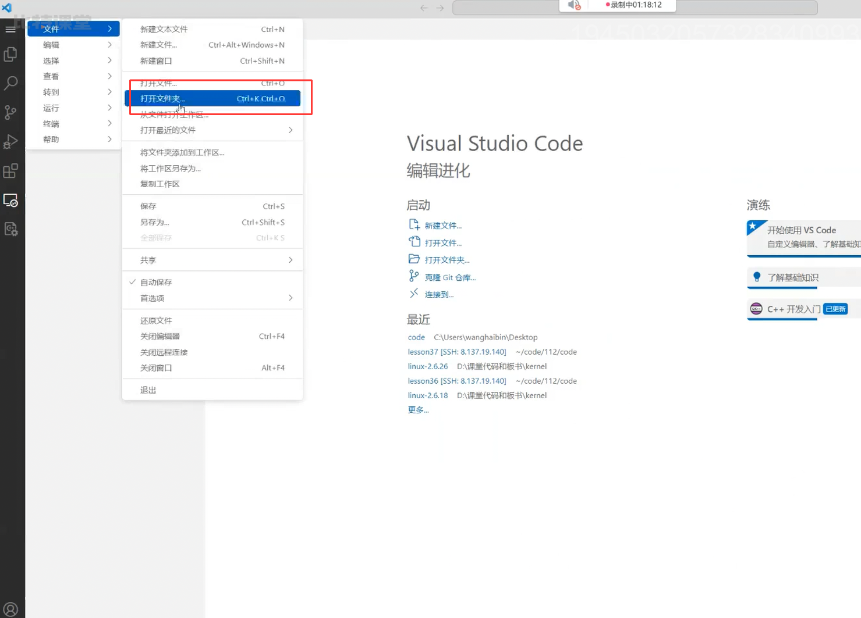Click the 新建文件... welcome link

coord(443,226)
